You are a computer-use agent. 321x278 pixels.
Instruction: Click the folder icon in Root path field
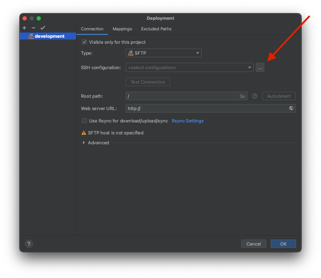[243, 96]
